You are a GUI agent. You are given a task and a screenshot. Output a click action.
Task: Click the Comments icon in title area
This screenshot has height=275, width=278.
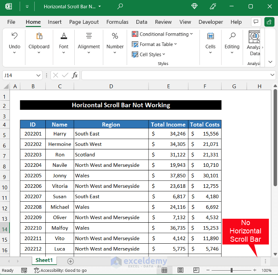click(256, 22)
